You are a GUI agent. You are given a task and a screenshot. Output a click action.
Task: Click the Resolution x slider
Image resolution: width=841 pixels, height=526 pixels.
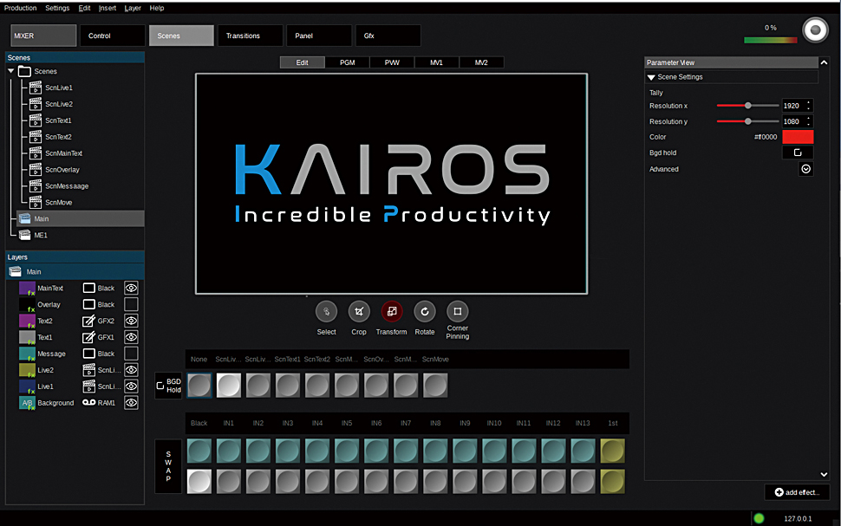pos(747,106)
